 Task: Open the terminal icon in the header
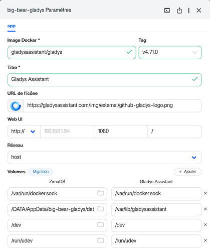click(x=167, y=11)
